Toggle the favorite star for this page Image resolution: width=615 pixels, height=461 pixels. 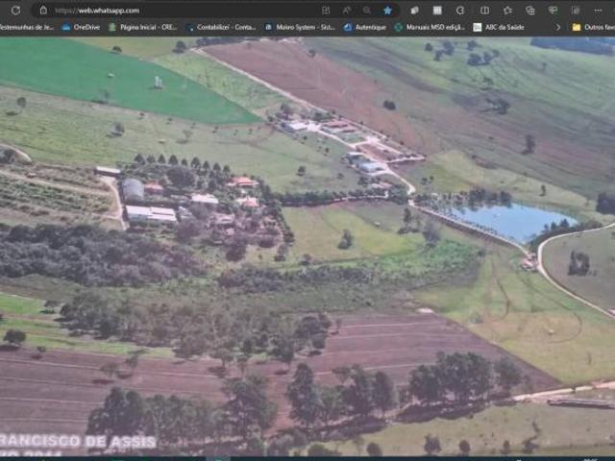[387, 10]
